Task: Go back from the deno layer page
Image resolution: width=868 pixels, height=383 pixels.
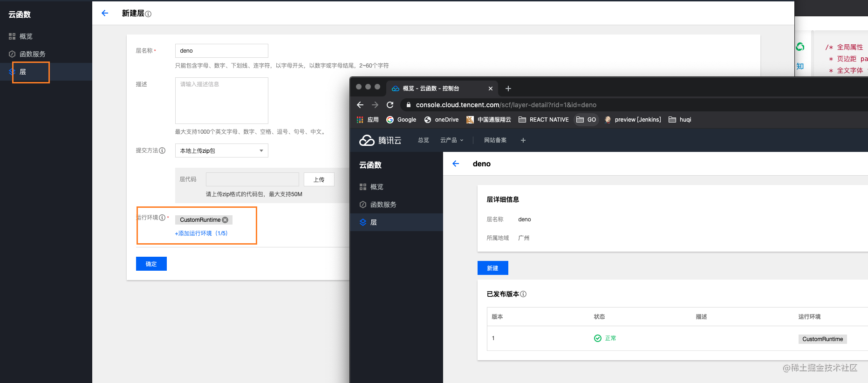Action: [x=456, y=164]
